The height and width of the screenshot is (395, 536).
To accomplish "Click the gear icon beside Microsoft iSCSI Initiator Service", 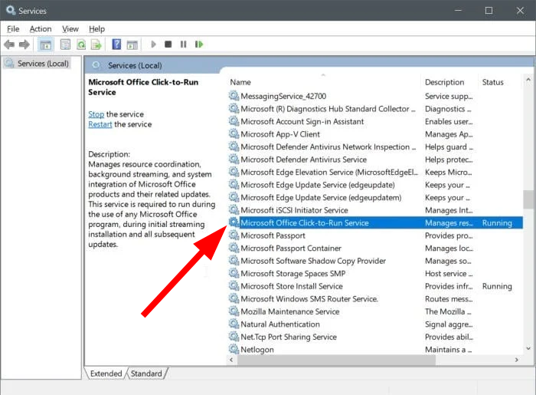I will coord(234,210).
